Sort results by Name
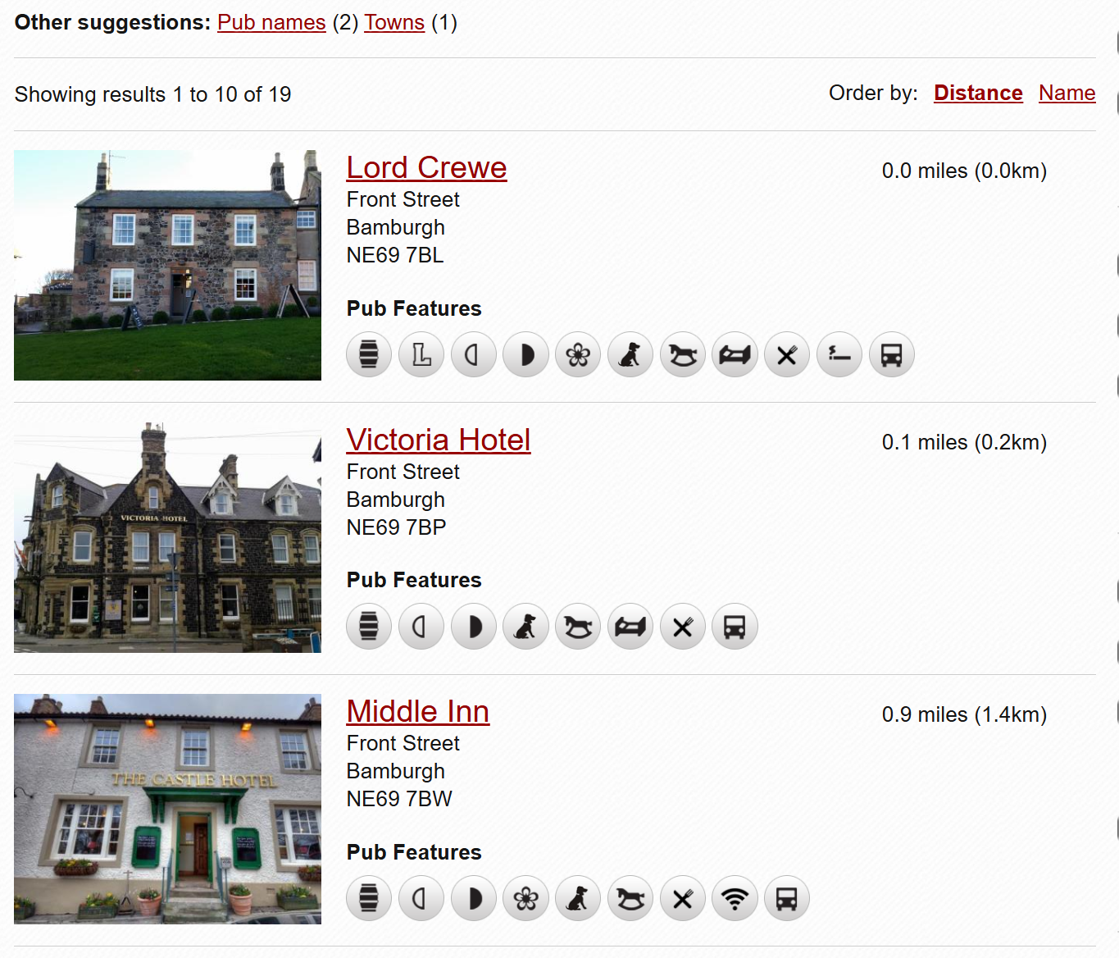The image size is (1119, 958). [x=1067, y=94]
